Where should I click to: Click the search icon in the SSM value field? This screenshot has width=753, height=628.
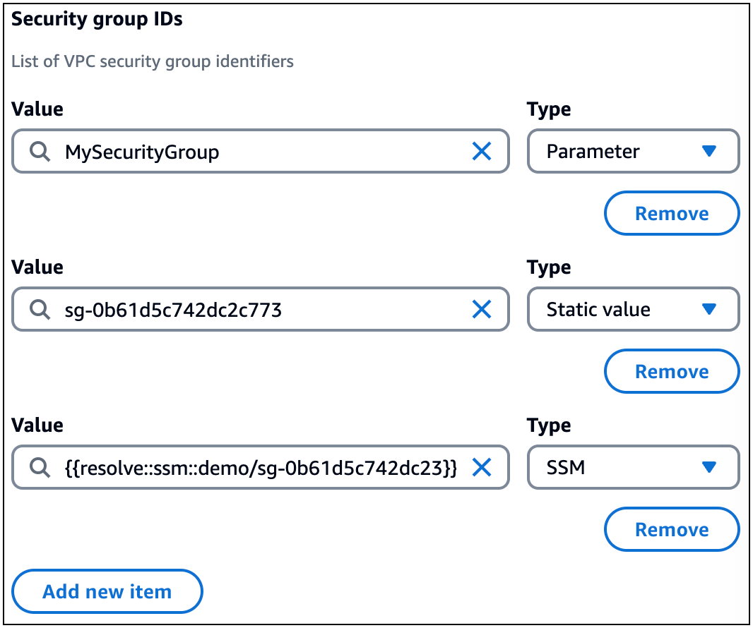tap(40, 467)
